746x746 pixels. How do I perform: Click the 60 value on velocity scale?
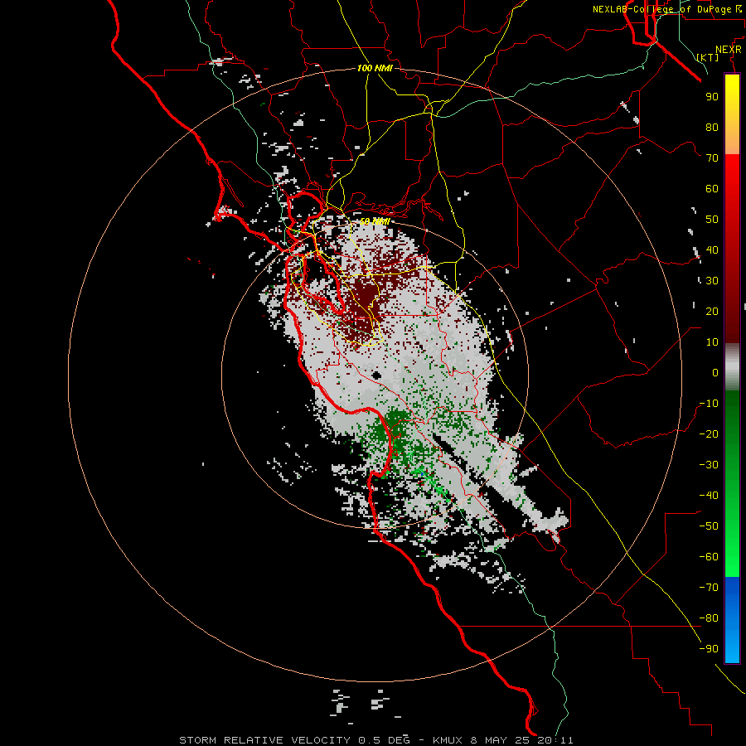(x=712, y=188)
